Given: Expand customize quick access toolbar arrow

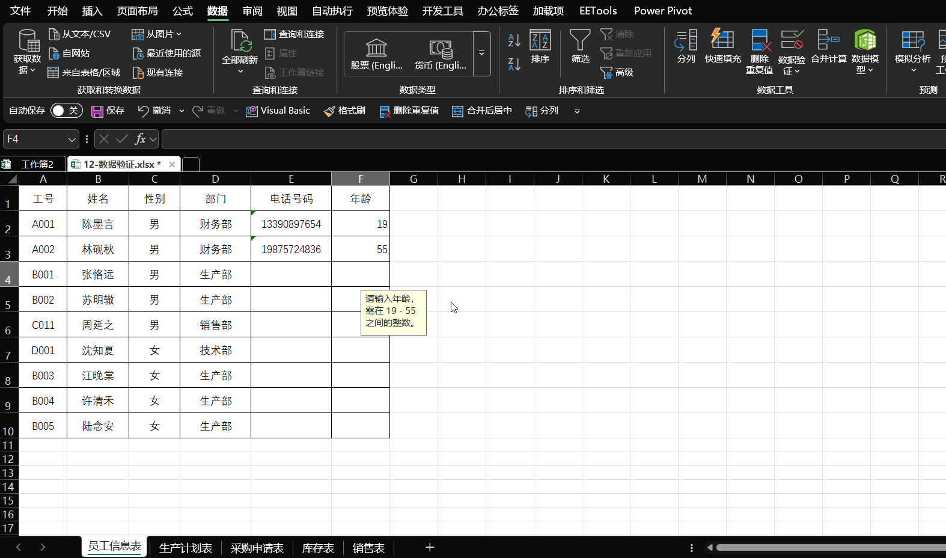Looking at the screenshot, I should [x=577, y=111].
